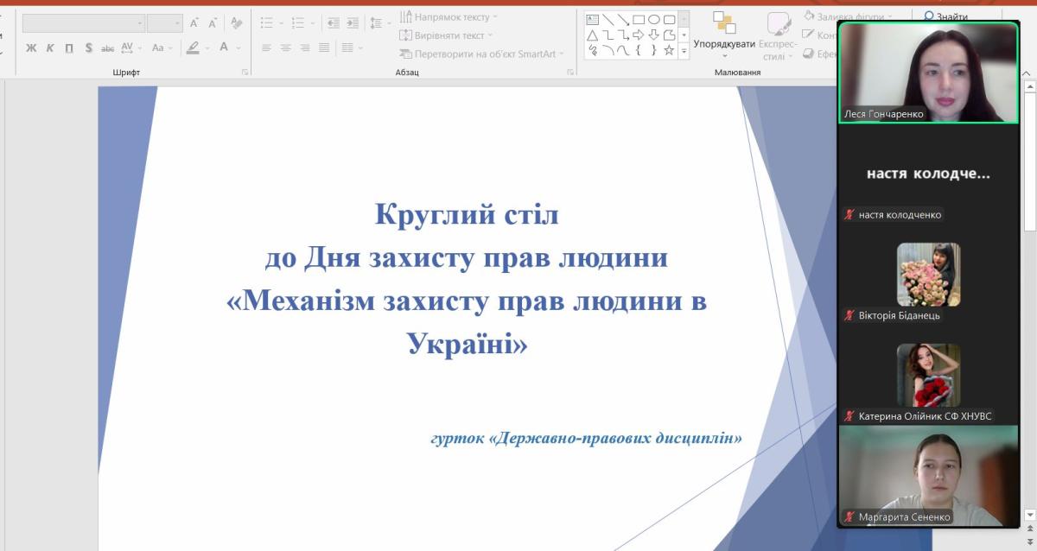
Task: Click the clear formatting eraser icon
Action: point(237,23)
